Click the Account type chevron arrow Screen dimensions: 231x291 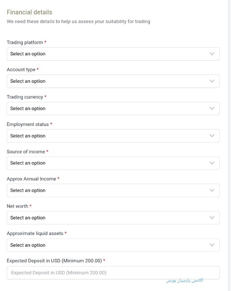212,81
